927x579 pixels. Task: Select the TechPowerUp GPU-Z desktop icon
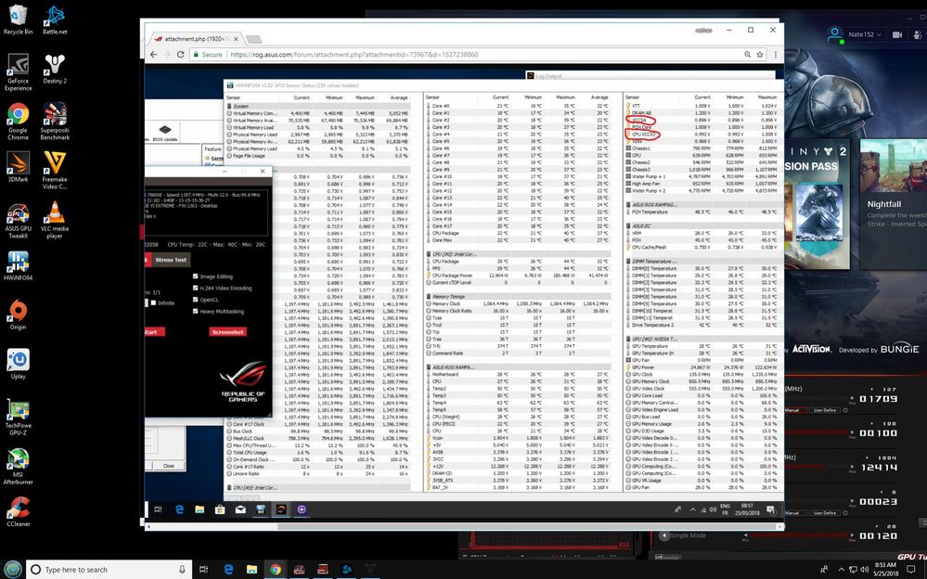click(x=18, y=417)
